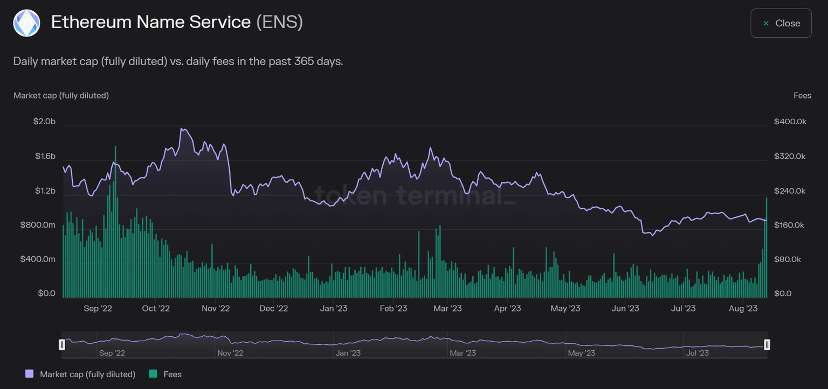The width and height of the screenshot is (828, 389).
Task: Toggle the Market cap (fully diluted) series visibility
Action: coord(81,374)
